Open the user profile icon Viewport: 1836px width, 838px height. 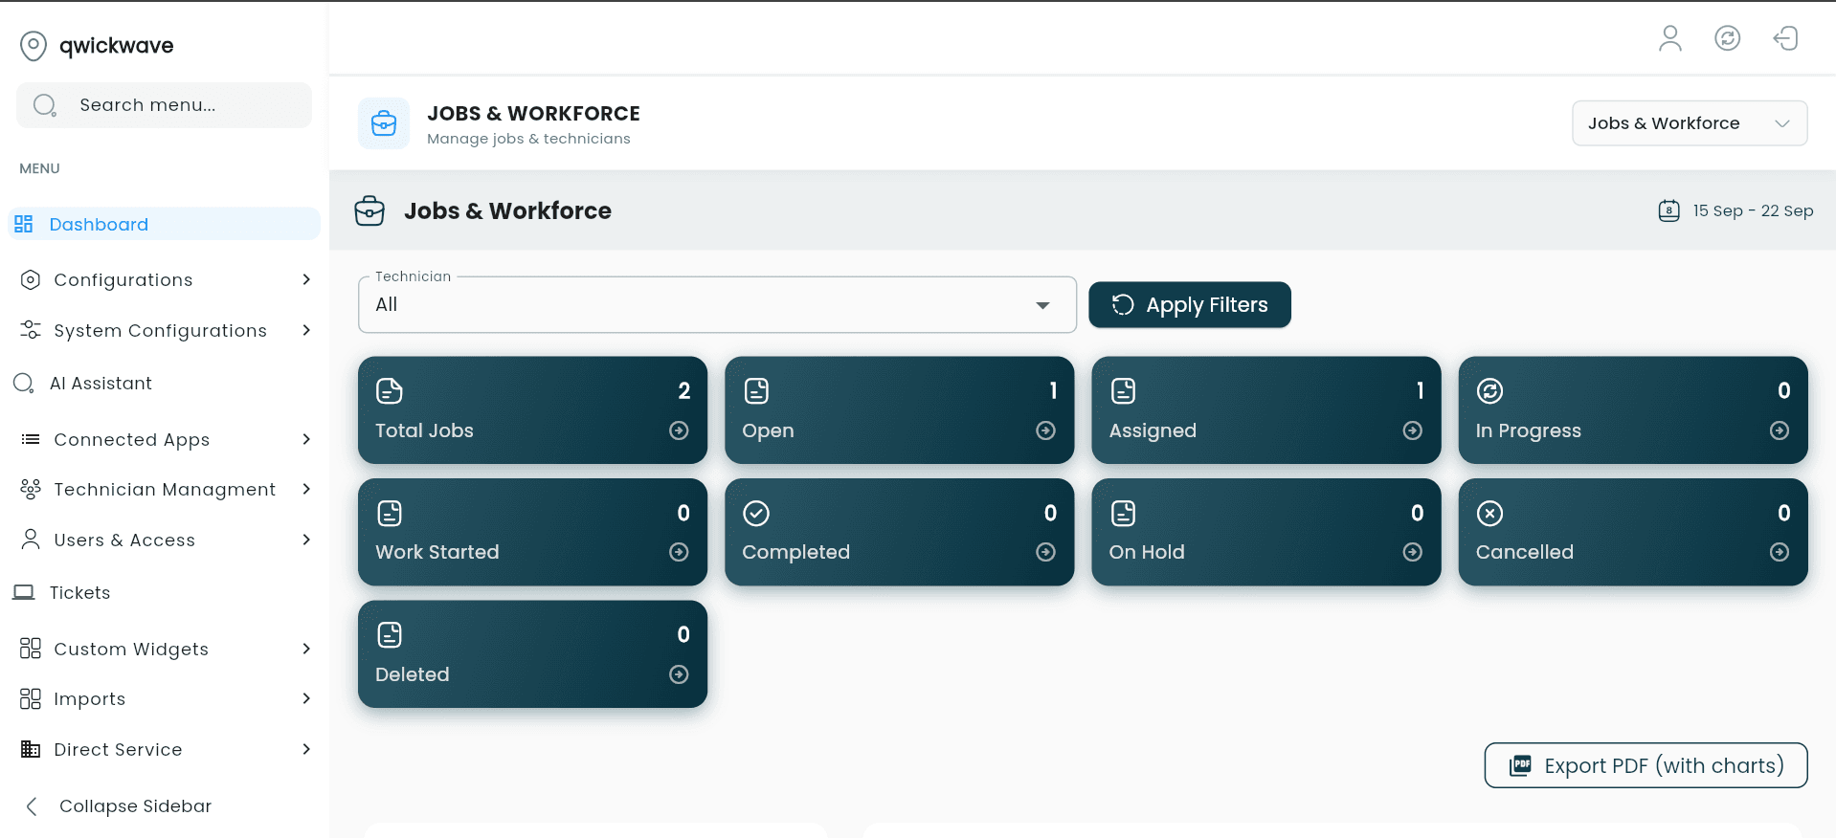pyautogui.click(x=1669, y=38)
